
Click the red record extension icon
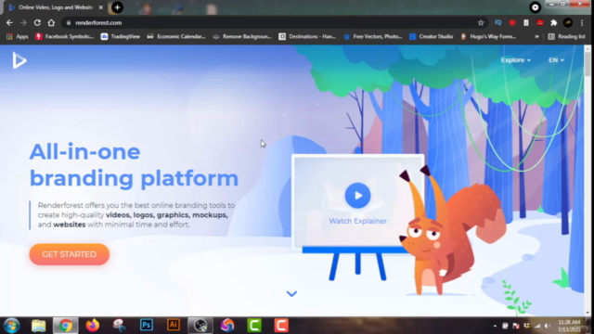(x=512, y=22)
